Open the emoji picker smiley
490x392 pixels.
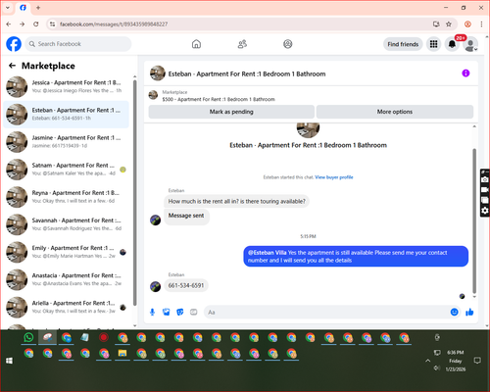454,312
